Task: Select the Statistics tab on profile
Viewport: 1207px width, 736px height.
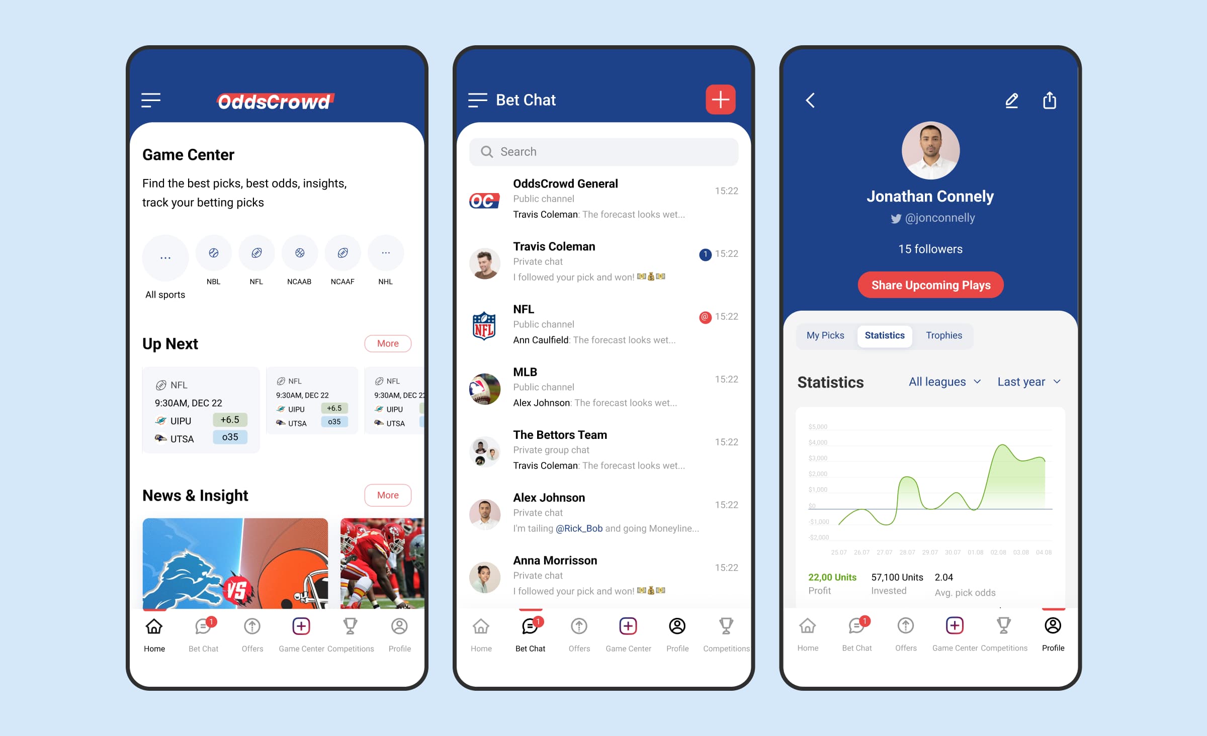Action: point(884,335)
